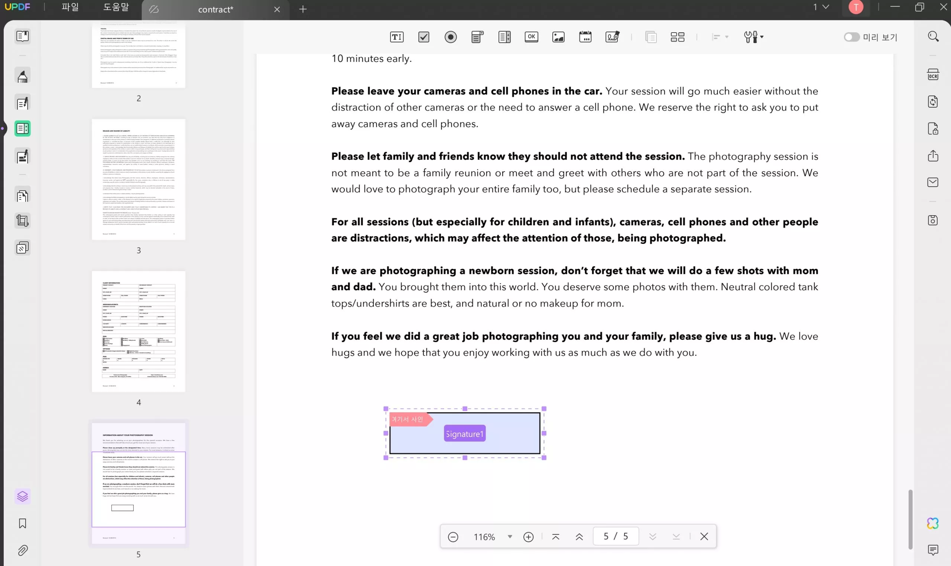The width and height of the screenshot is (951, 566).
Task: Add an OK Button form element
Action: point(531,37)
